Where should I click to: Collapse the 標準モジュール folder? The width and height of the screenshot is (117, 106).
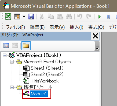point(12,87)
